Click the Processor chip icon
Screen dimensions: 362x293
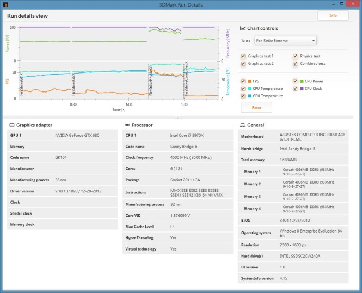point(127,125)
